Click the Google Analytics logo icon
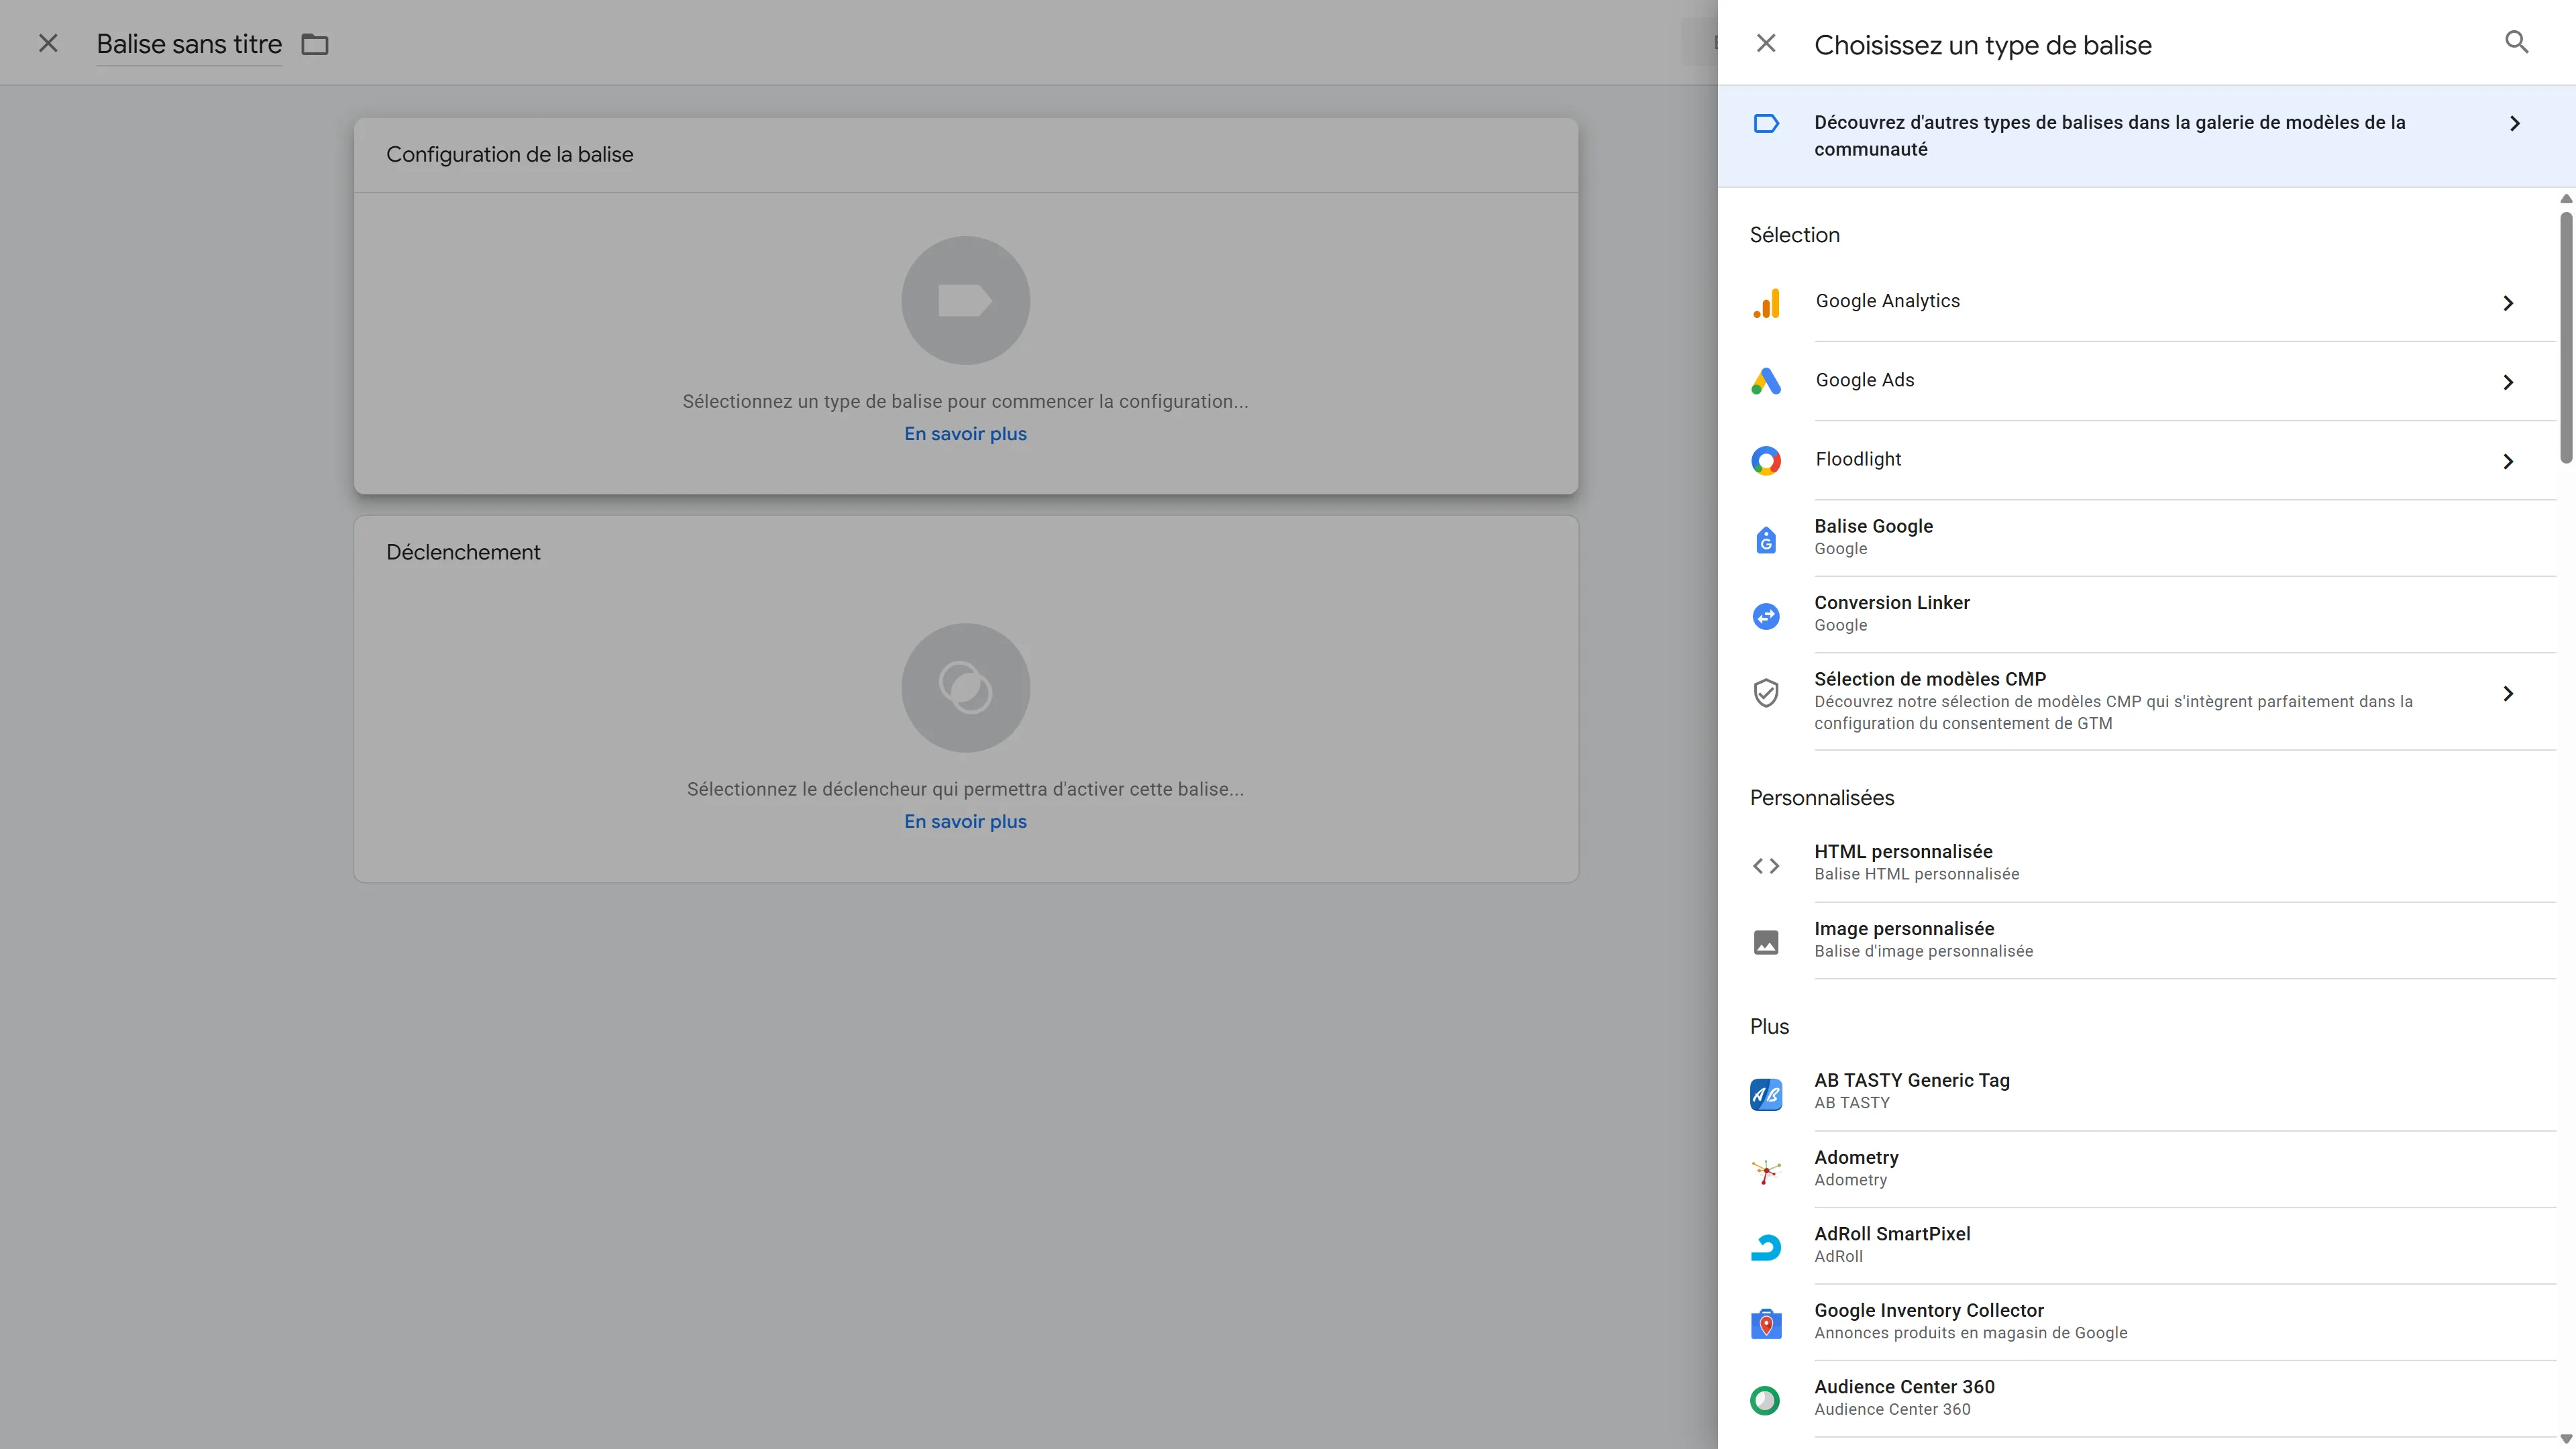 [x=1766, y=303]
